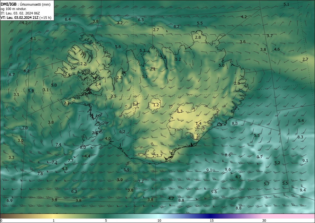The height and width of the screenshot is (223, 315).
Task: Click the map value '3.6'
Action: pyautogui.click(x=243, y=42)
